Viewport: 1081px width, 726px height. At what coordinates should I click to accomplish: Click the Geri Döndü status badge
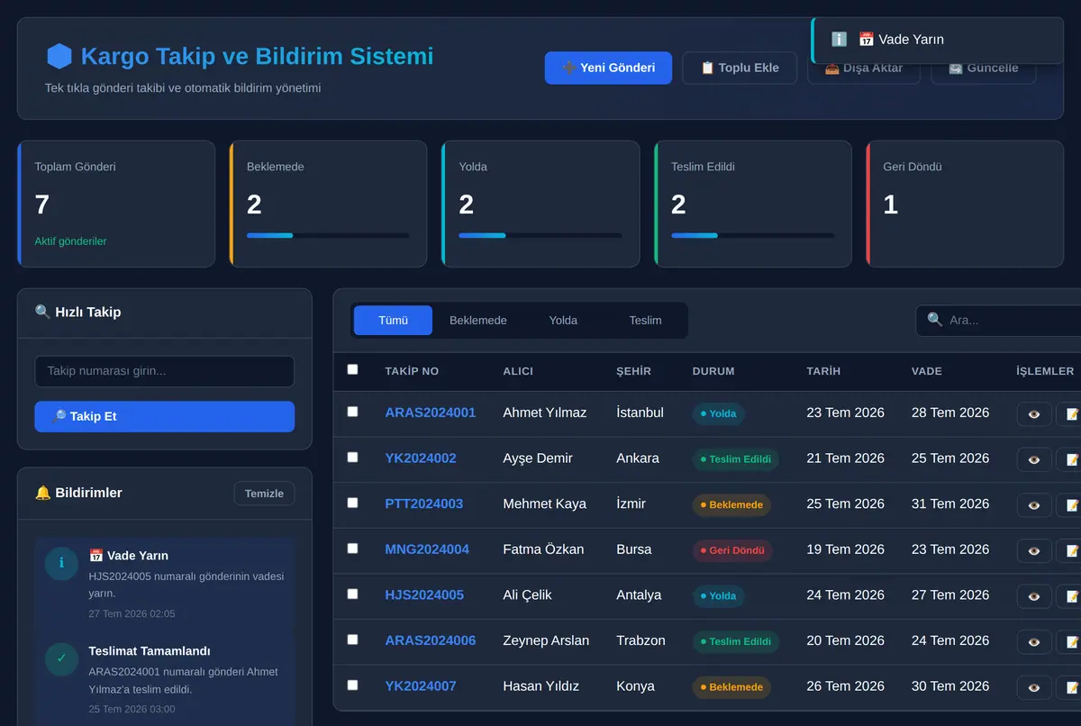(732, 550)
